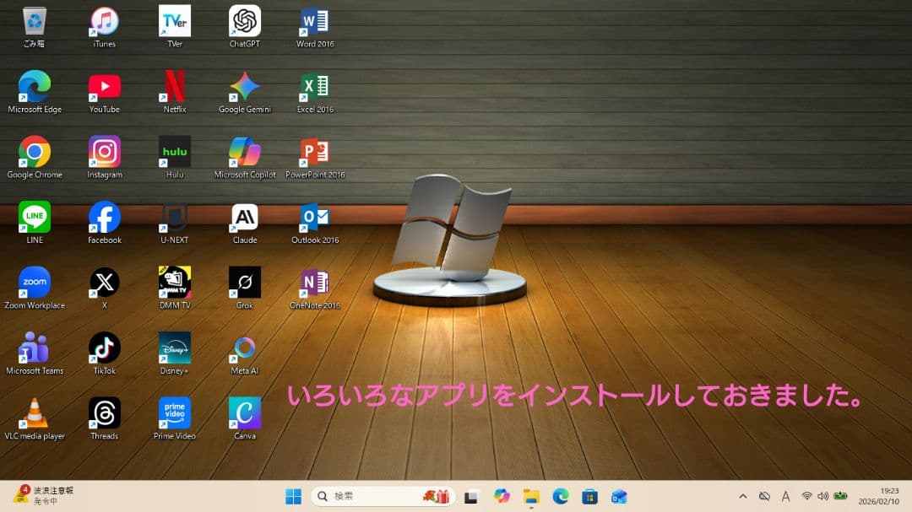Open the Netflix app
This screenshot has width=912, height=512.
click(x=174, y=84)
